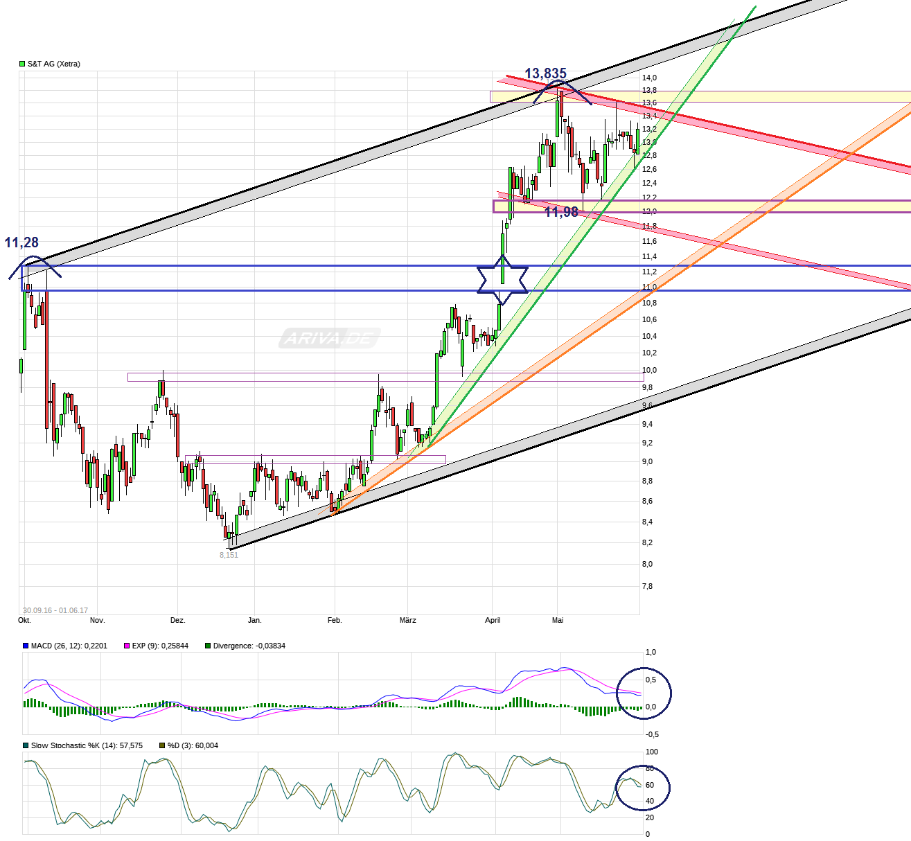
Task: Click the green S&T AG legend square
Action: [x=21, y=62]
